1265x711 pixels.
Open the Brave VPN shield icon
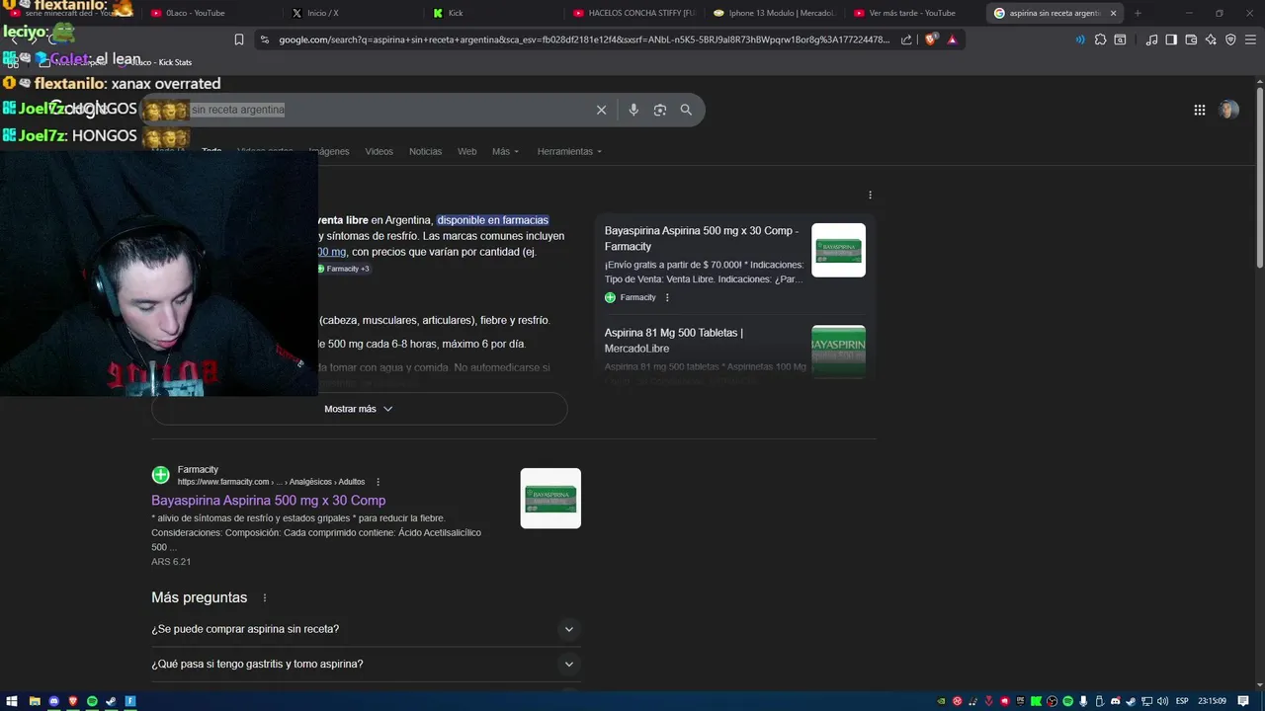pos(1230,39)
